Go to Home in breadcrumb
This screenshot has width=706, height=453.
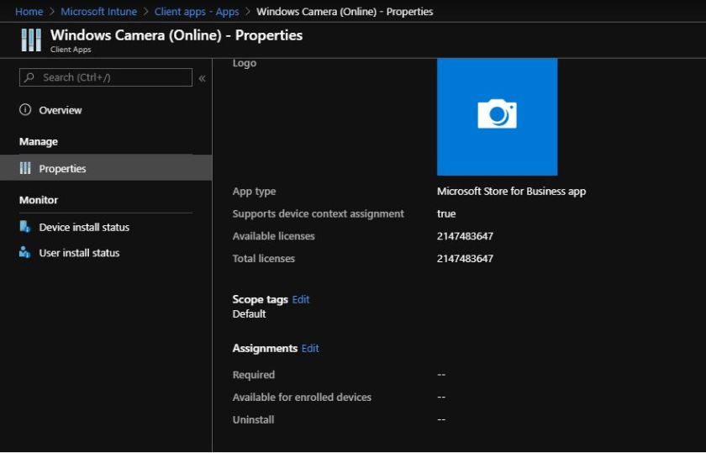pos(29,12)
